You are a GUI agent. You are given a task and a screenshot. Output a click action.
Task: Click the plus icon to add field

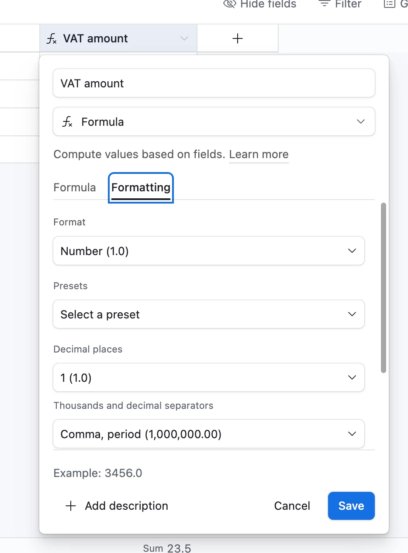238,39
